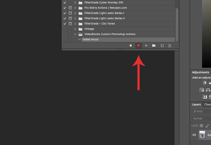211x145 pixels.
Task: Select 'FilterGrade Light Leaks Series II' text
Action: 104,18
